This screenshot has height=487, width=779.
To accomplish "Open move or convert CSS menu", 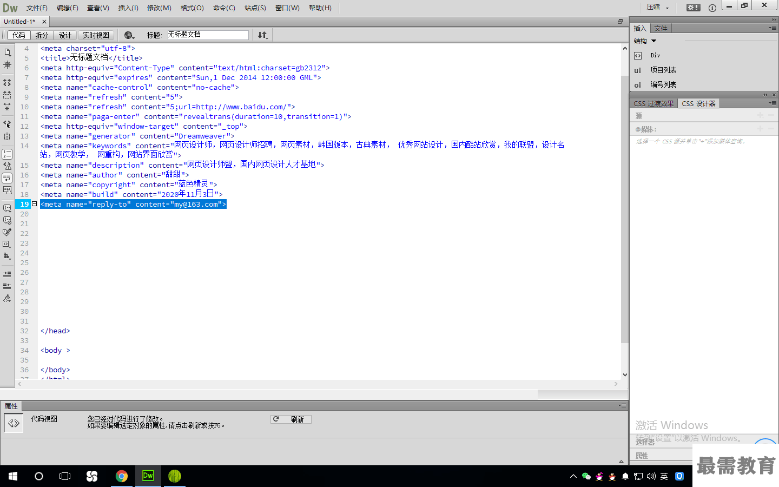I will coord(7,256).
